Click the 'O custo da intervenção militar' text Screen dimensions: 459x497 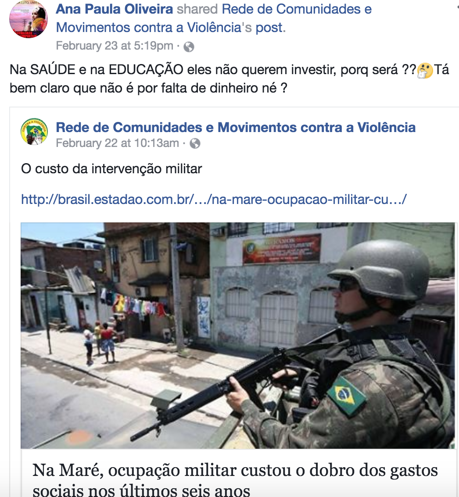pyautogui.click(x=111, y=168)
